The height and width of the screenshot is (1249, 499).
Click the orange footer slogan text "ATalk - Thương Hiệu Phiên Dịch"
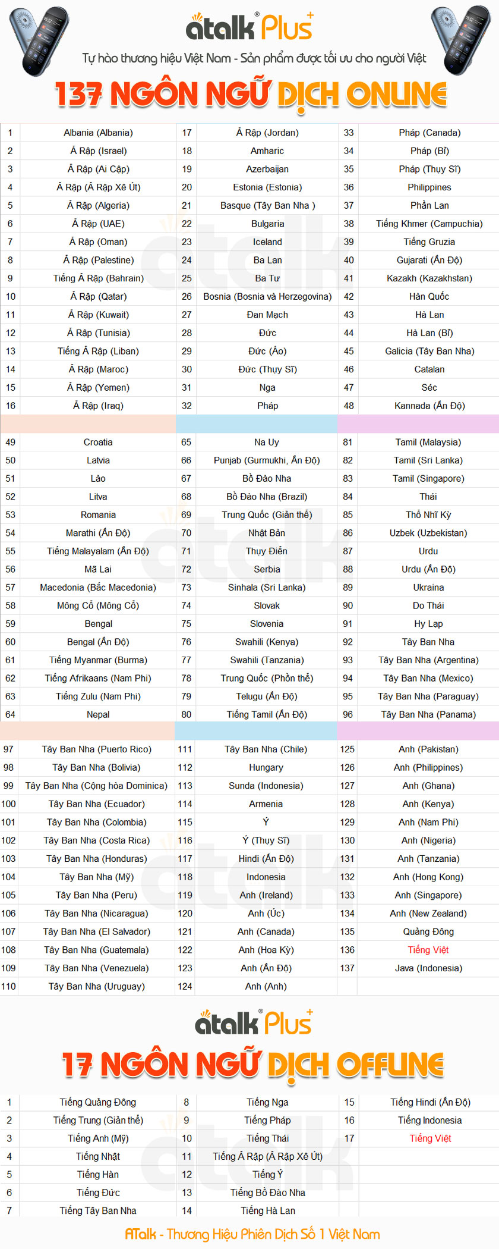(x=252, y=1234)
